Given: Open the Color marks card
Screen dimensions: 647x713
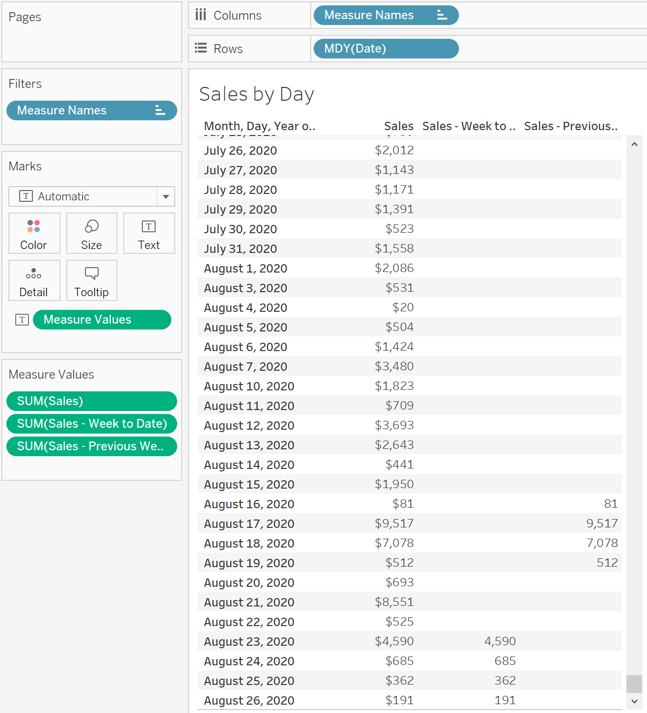Looking at the screenshot, I should point(34,233).
